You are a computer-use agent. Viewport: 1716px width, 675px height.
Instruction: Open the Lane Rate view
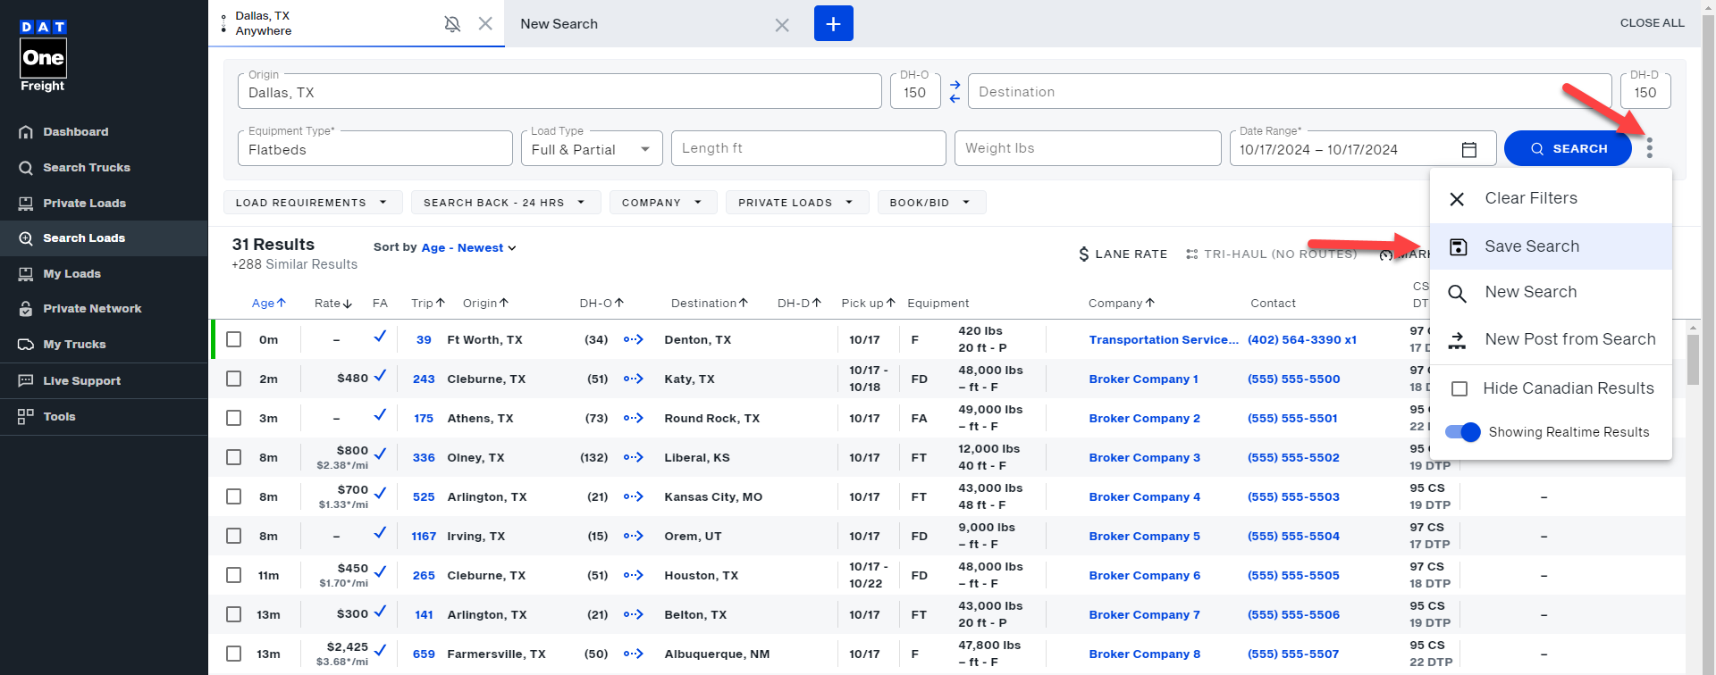(x=1123, y=254)
